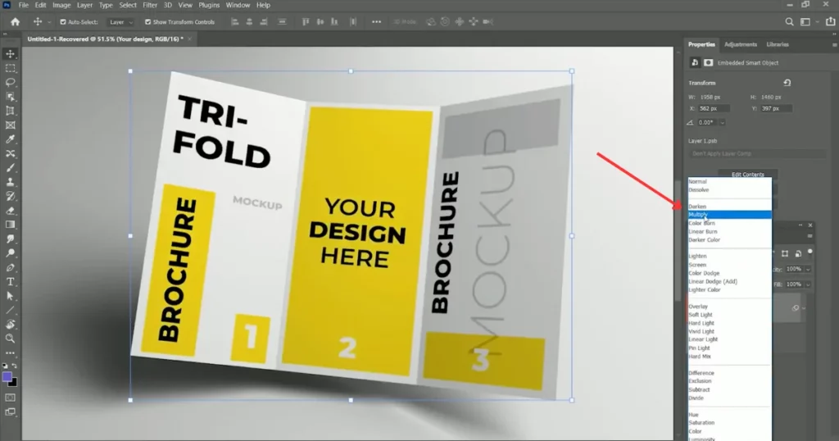The height and width of the screenshot is (441, 839).
Task: Swap foreground and background colors
Action: point(15,366)
